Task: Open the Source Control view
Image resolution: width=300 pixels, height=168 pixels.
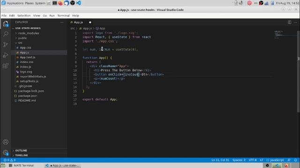Action: [6, 45]
